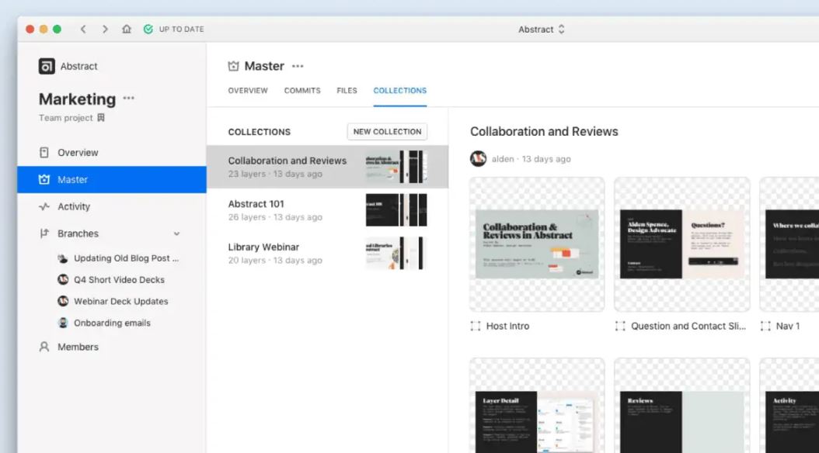Switch to the Commits tab
The width and height of the screenshot is (819, 453).
click(302, 91)
